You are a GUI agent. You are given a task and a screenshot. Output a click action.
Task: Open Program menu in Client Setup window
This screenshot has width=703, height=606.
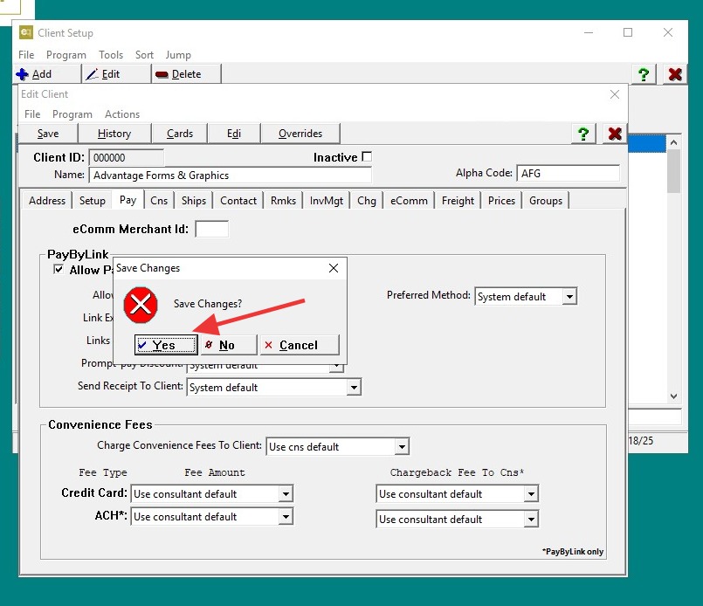click(x=65, y=55)
